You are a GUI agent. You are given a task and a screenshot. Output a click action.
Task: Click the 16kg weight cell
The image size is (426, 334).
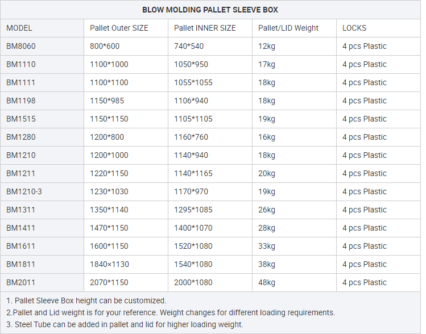pos(267,137)
